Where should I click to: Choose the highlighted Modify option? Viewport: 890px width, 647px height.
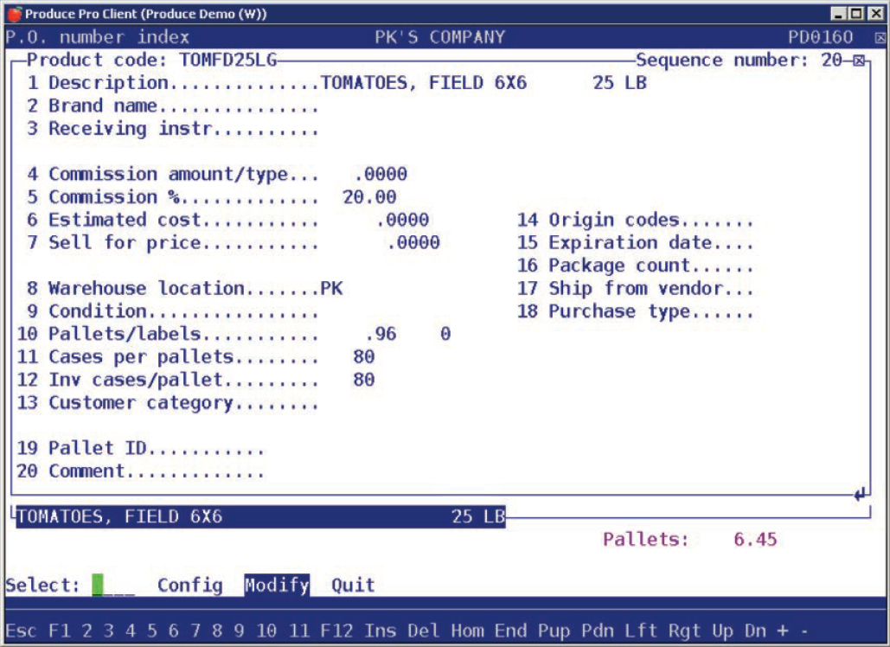(x=277, y=585)
